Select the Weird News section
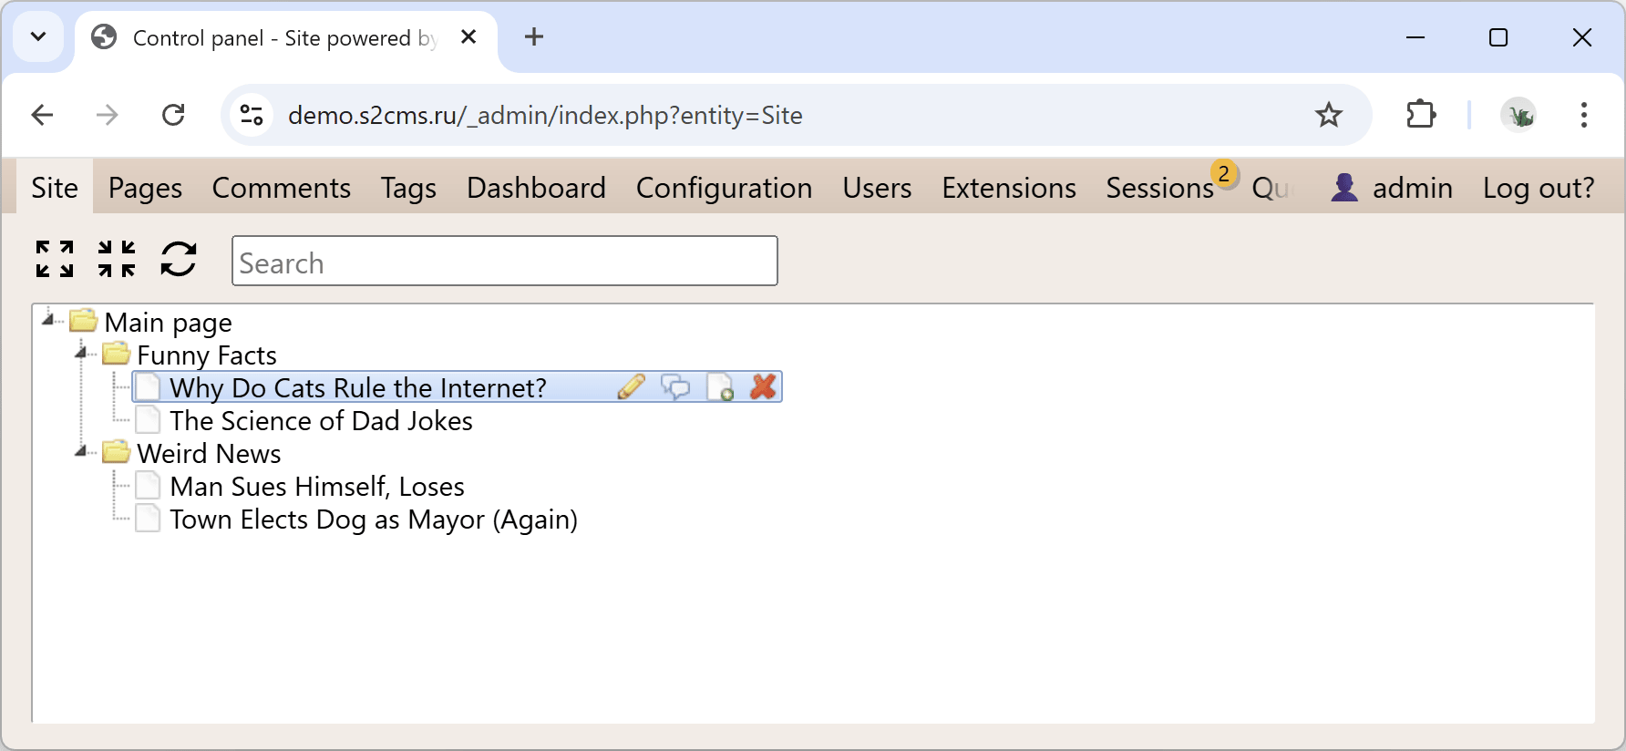 (209, 453)
